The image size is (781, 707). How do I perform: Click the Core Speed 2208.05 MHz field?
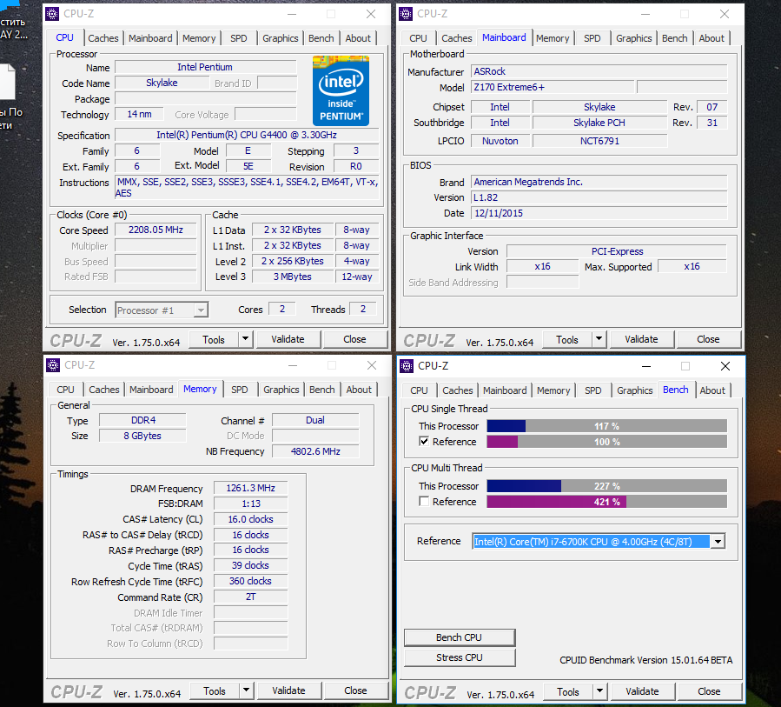(x=156, y=230)
